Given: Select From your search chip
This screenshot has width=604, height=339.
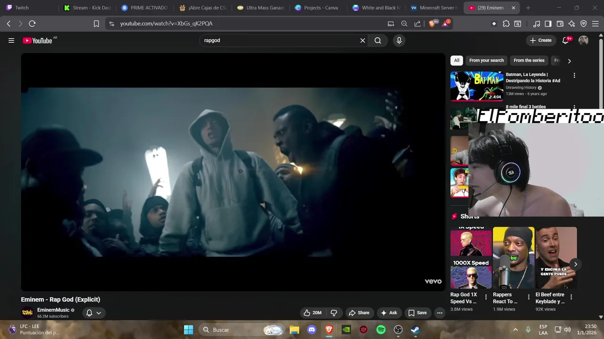Looking at the screenshot, I should pos(487,60).
